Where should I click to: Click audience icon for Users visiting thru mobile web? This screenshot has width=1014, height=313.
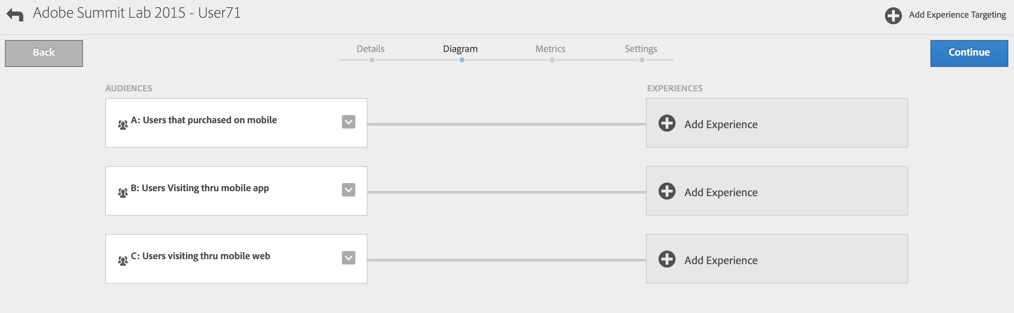click(x=123, y=261)
